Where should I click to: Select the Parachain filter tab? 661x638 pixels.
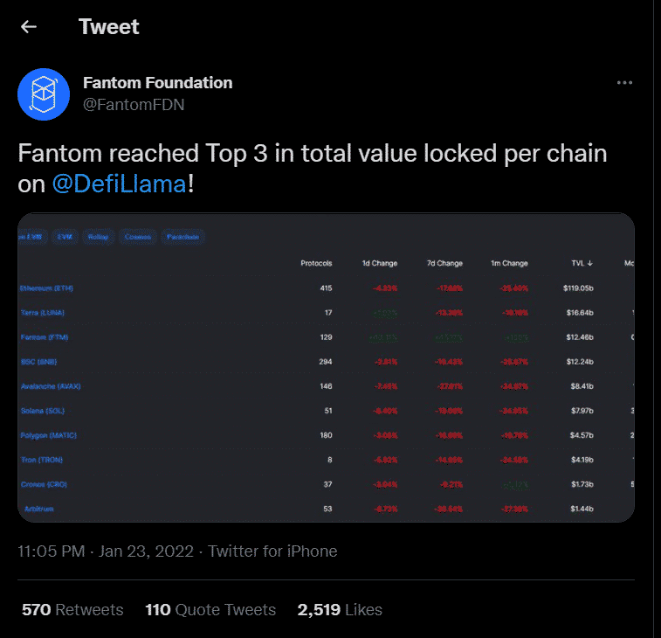point(182,237)
